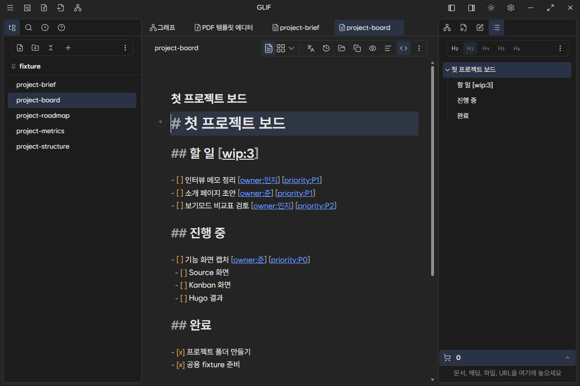Click the copy icon in the editor toolbar

(357, 48)
